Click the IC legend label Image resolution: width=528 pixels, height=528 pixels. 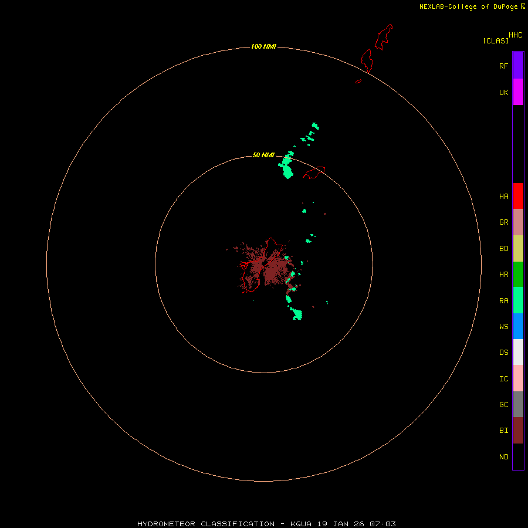point(503,379)
